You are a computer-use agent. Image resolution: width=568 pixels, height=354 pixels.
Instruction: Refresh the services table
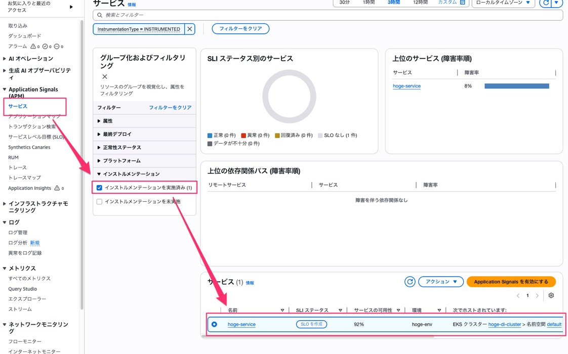(410, 282)
